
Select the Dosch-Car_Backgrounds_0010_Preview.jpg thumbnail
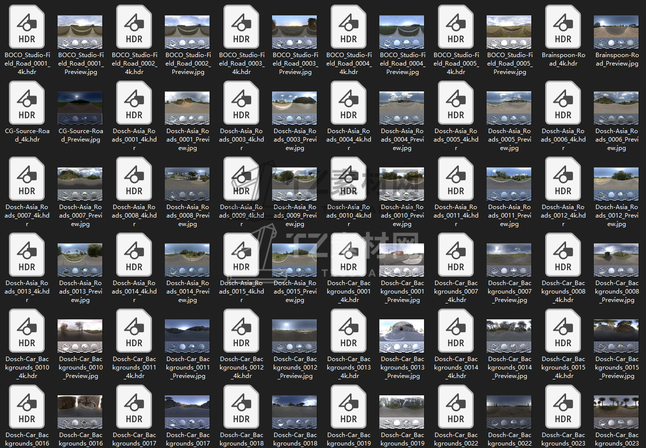(80, 336)
